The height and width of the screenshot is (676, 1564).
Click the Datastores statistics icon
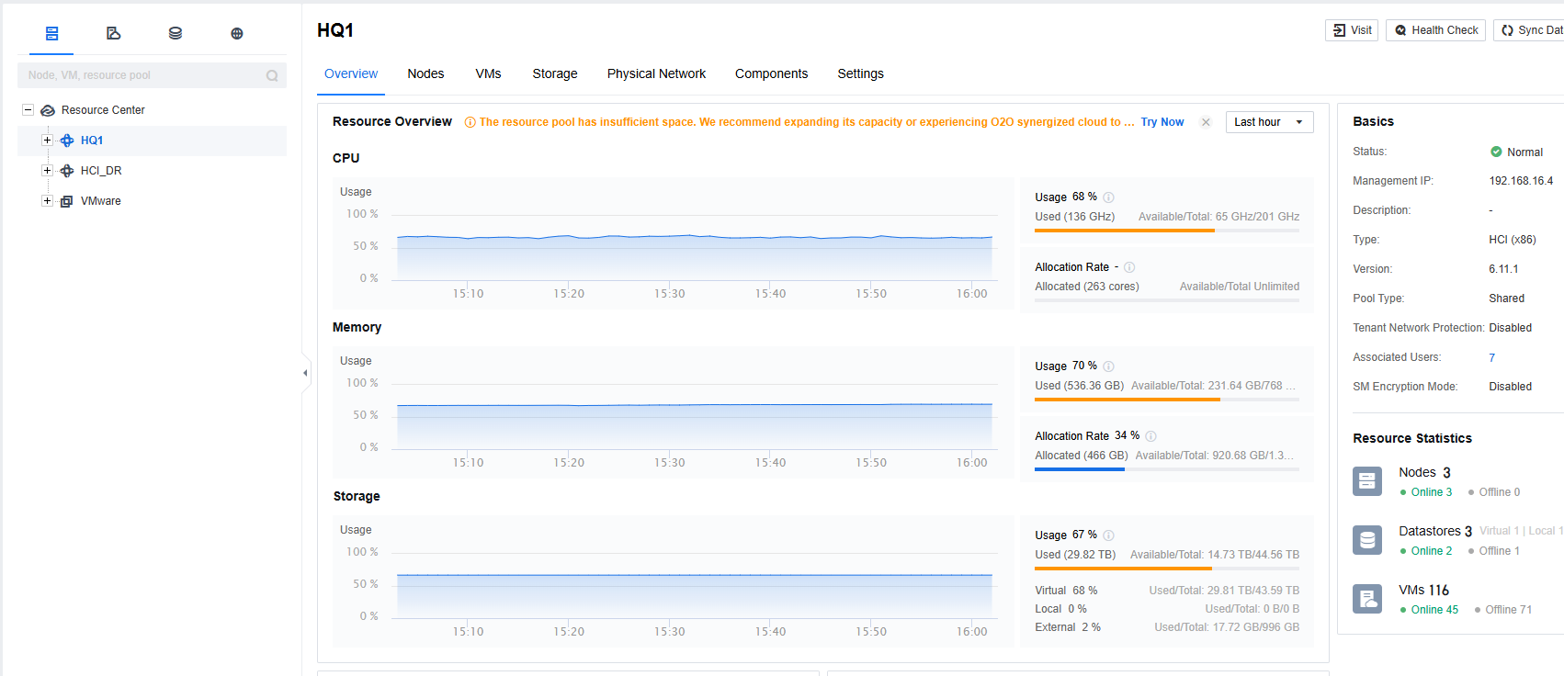pos(1367,540)
